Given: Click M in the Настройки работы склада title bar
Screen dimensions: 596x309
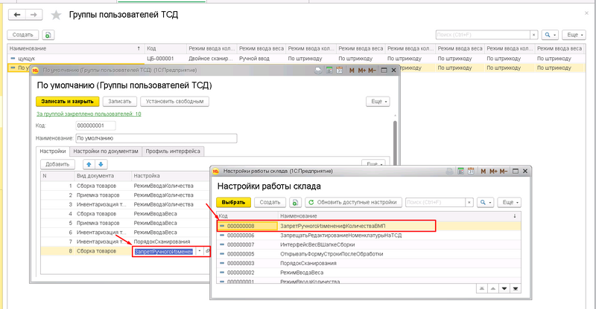Looking at the screenshot, I should coord(483,172).
